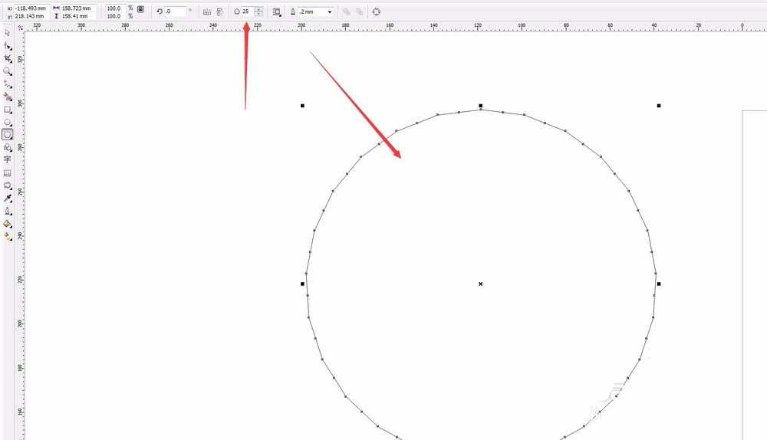Viewport: 767px width, 440px height.
Task: Choose the Text tool
Action: point(8,160)
